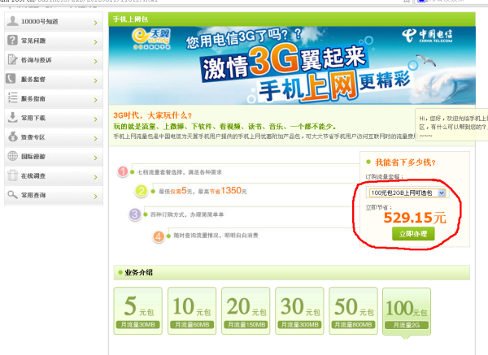Click the 手机上网包 title bar text

(131, 19)
